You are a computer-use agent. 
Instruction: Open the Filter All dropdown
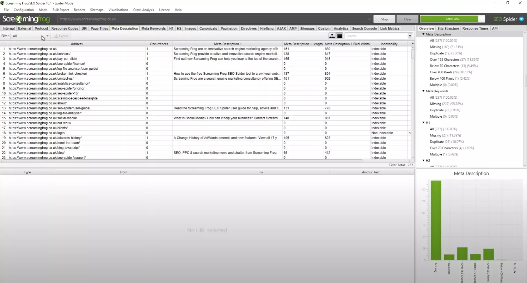pyautogui.click(x=30, y=36)
